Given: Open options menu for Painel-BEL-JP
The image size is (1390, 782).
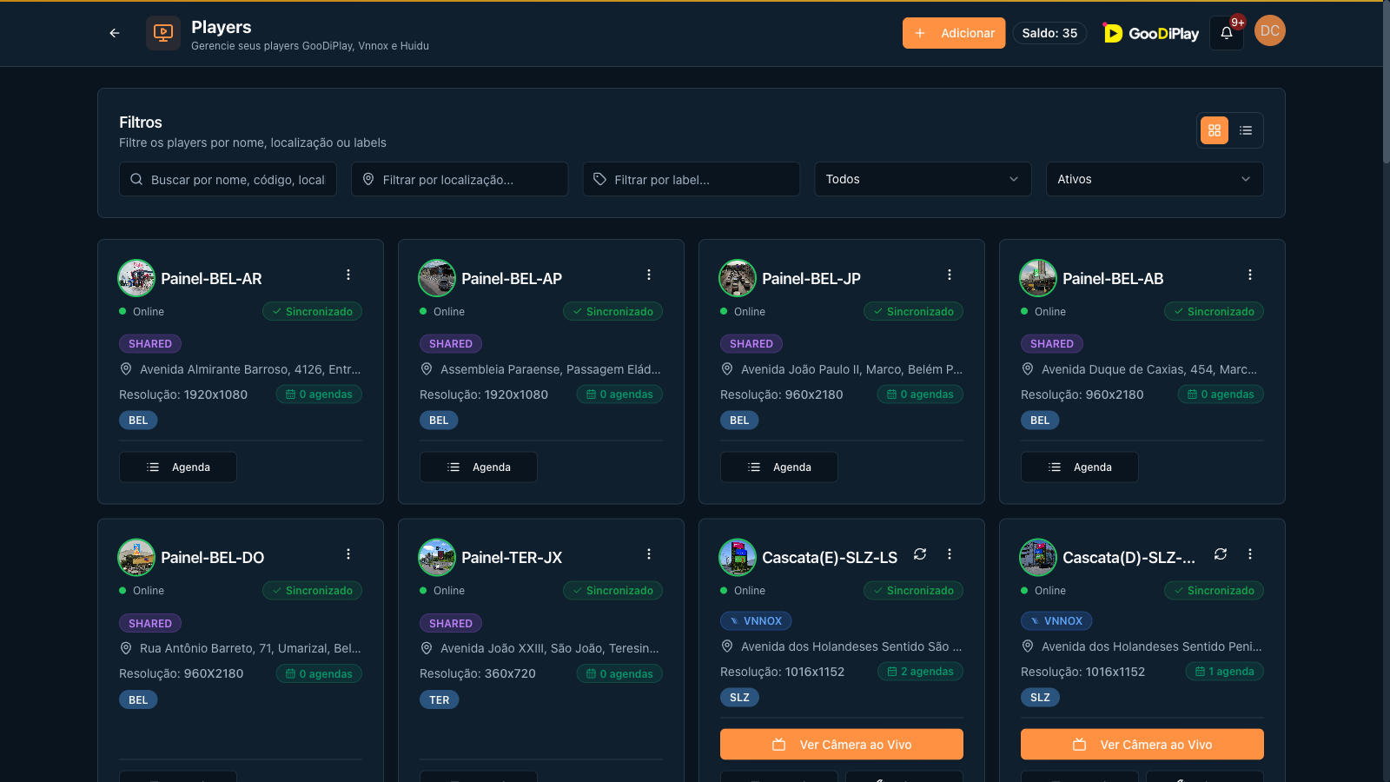Looking at the screenshot, I should coord(950,275).
